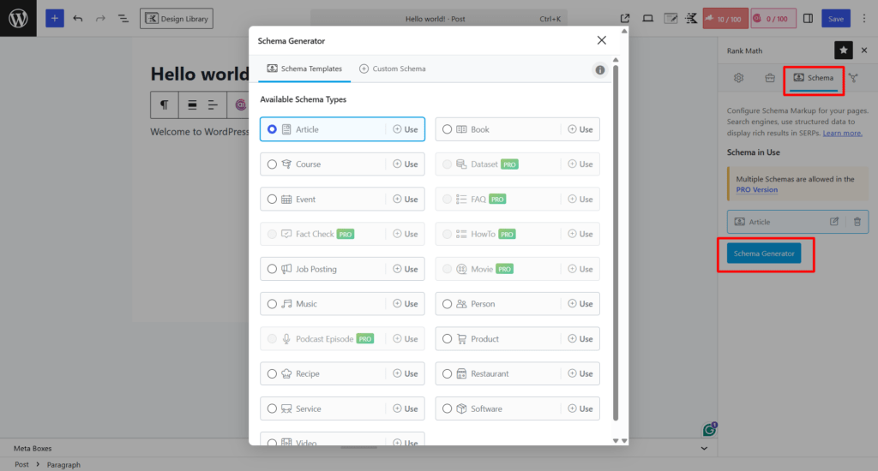This screenshot has height=471, width=878.
Task: Open the editor options three-dot menu
Action: click(864, 19)
